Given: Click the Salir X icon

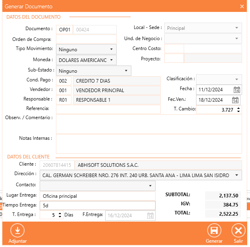Looking at the screenshot, I should tap(238, 230).
